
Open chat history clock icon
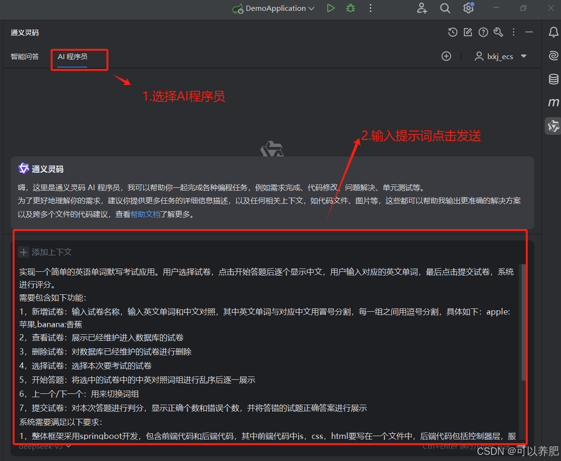pos(453,32)
